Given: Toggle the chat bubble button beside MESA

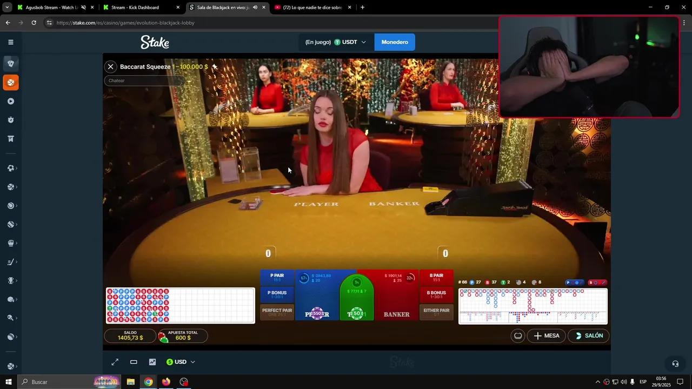Looking at the screenshot, I should pyautogui.click(x=518, y=336).
